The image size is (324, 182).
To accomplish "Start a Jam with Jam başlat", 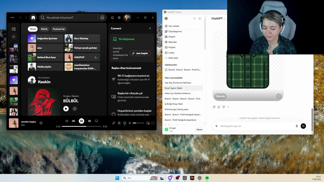I will tap(140, 53).
